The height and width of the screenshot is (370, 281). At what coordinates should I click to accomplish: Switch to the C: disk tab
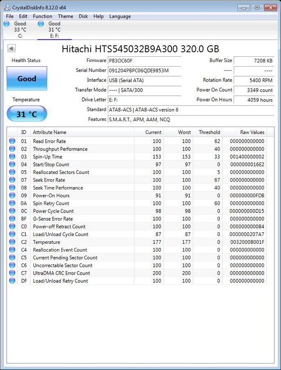(20, 30)
